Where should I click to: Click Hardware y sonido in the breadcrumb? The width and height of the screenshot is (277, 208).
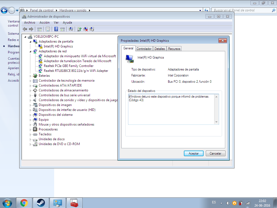pos(73,10)
